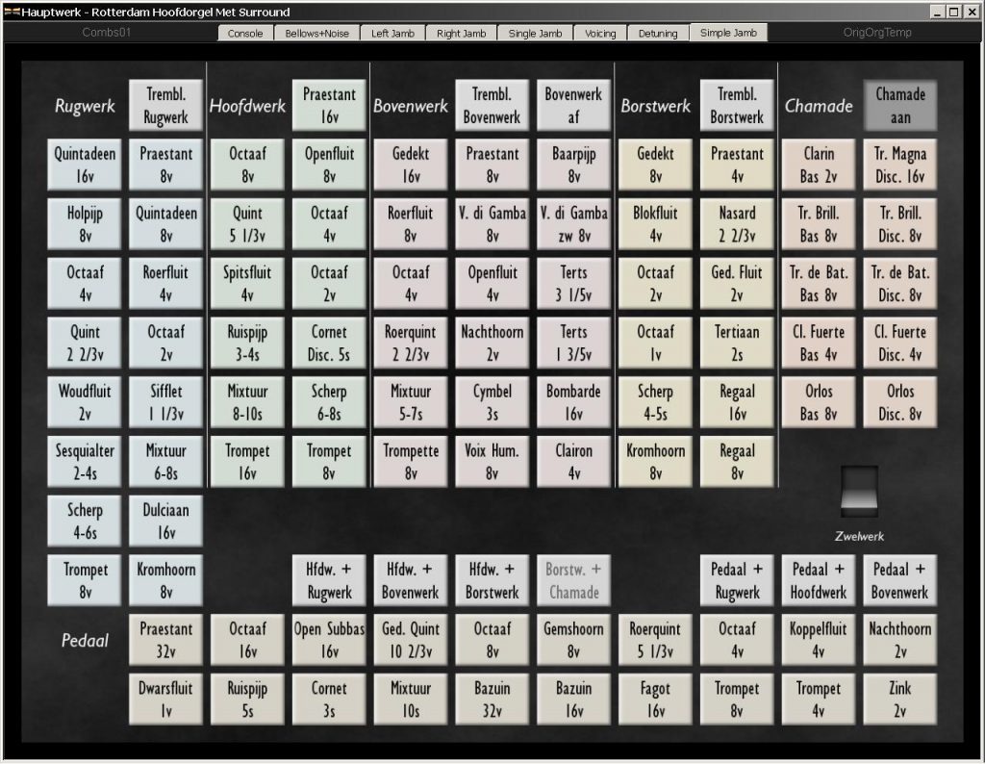
Task: Enable the Cl. Fuerte Bas 4v stop
Action: [x=819, y=343]
